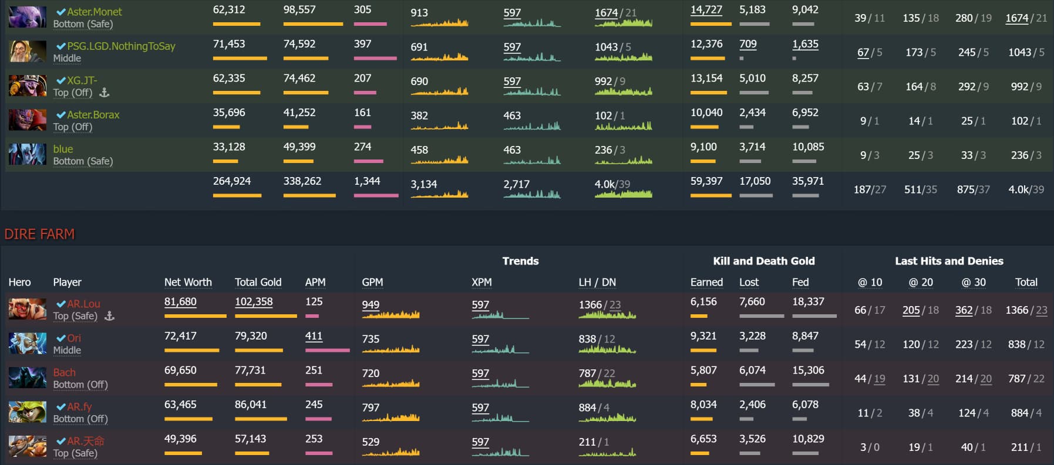Click the LH / DN column header
Image resolution: width=1054 pixels, height=465 pixels.
click(597, 282)
